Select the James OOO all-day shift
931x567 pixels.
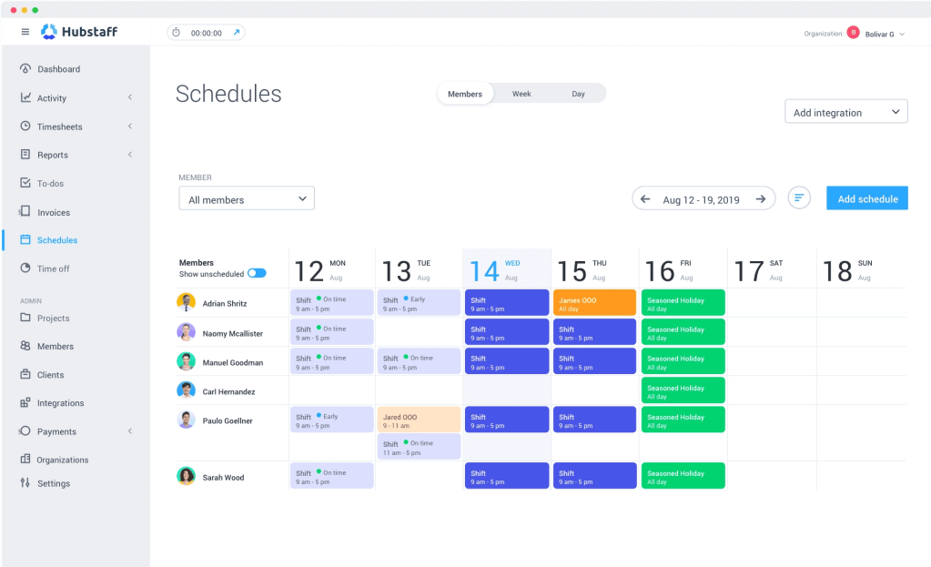593,300
